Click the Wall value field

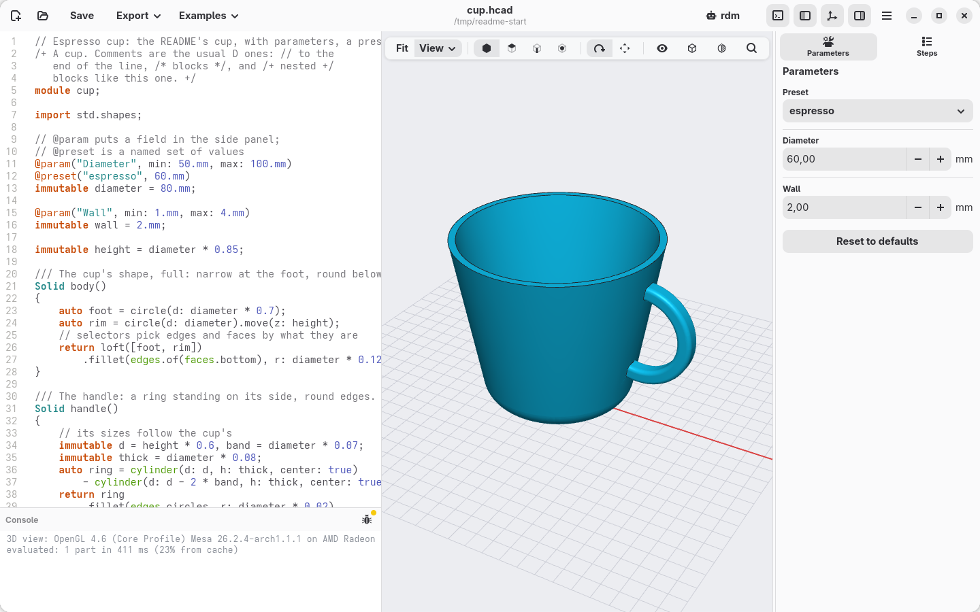click(x=845, y=207)
